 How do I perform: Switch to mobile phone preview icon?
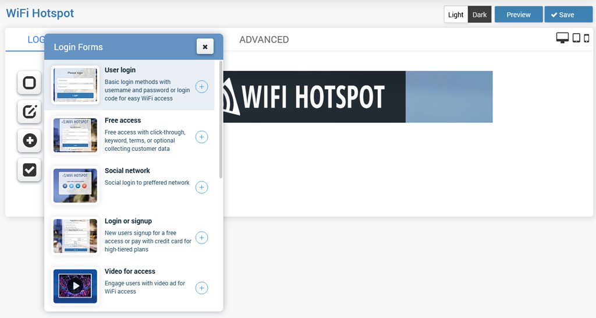(x=587, y=38)
